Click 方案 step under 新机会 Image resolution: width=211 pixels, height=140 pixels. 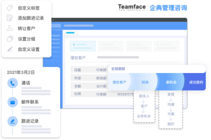coord(171,114)
